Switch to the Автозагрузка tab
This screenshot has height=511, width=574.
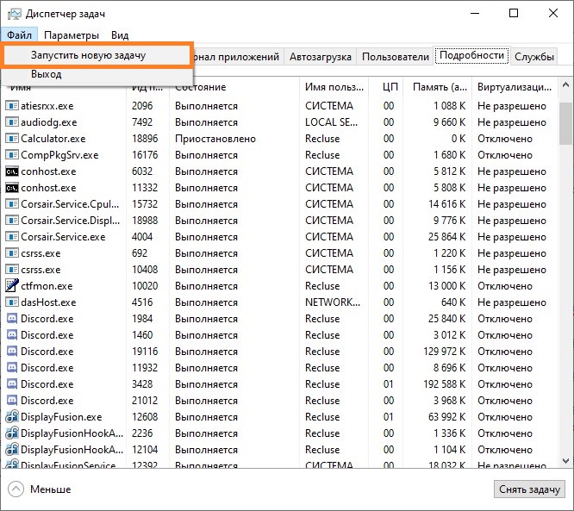pos(321,57)
